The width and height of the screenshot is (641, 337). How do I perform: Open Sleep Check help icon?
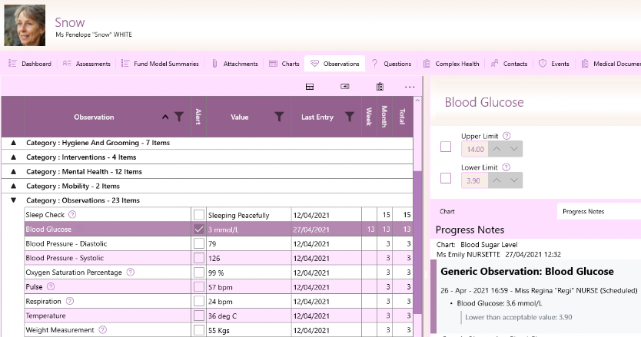[72, 214]
